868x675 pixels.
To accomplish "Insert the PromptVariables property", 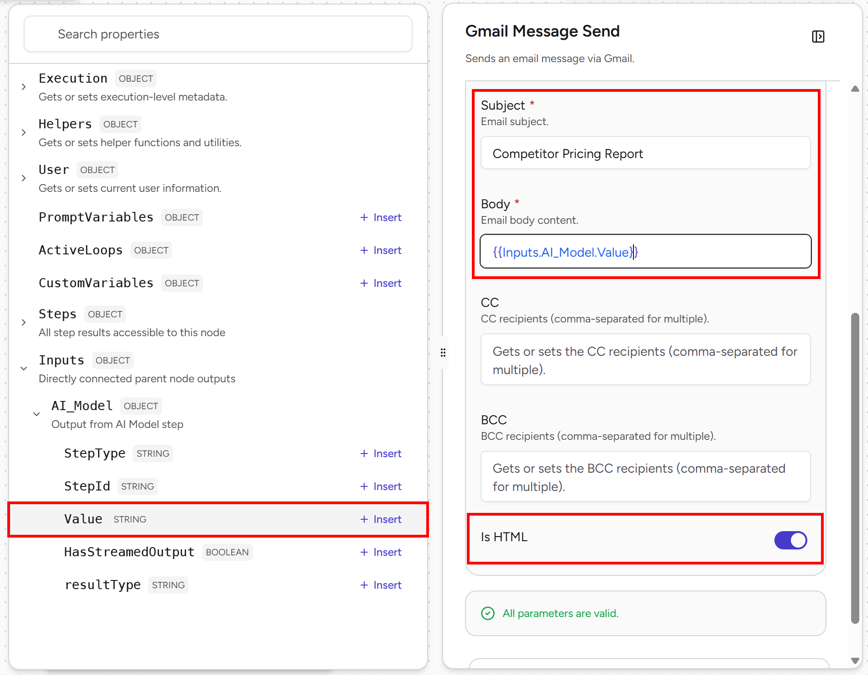I will [381, 217].
